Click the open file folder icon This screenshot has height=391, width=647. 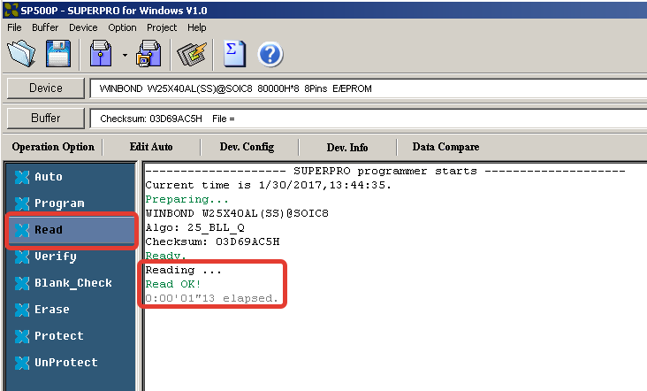[21, 55]
